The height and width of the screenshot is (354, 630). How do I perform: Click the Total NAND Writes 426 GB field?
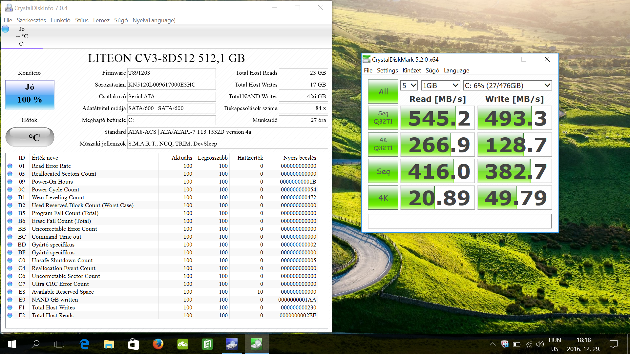pos(303,96)
